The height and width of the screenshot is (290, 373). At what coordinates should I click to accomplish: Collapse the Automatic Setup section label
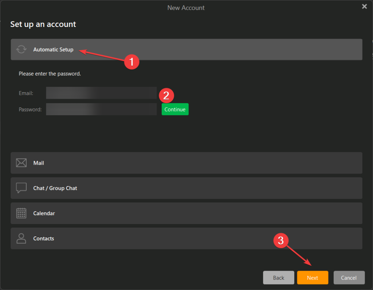click(53, 50)
